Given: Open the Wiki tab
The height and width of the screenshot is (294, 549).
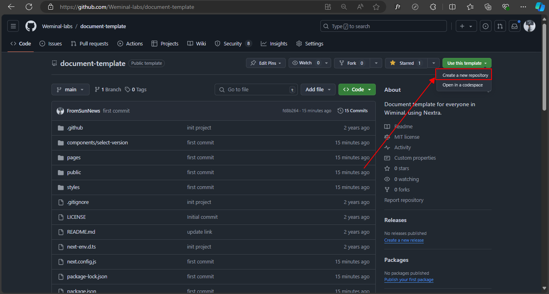Looking at the screenshot, I should click(x=197, y=43).
